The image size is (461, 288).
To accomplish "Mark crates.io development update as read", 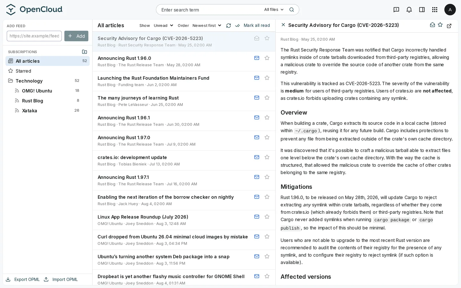I will pos(257,157).
